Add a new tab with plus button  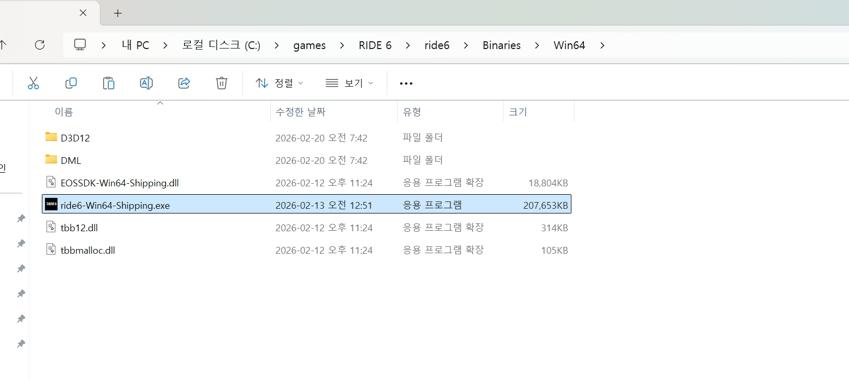[x=118, y=14]
